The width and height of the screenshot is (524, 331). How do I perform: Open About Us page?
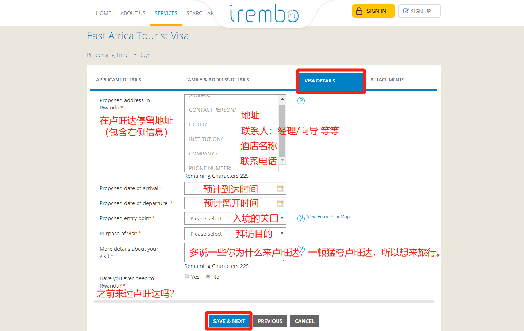133,13
